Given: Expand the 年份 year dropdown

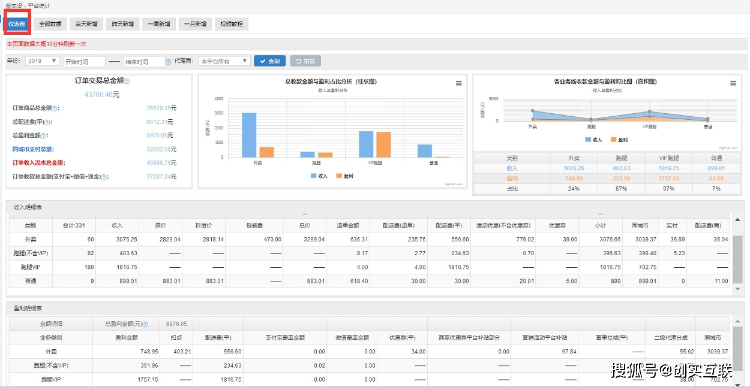Looking at the screenshot, I should (42, 61).
